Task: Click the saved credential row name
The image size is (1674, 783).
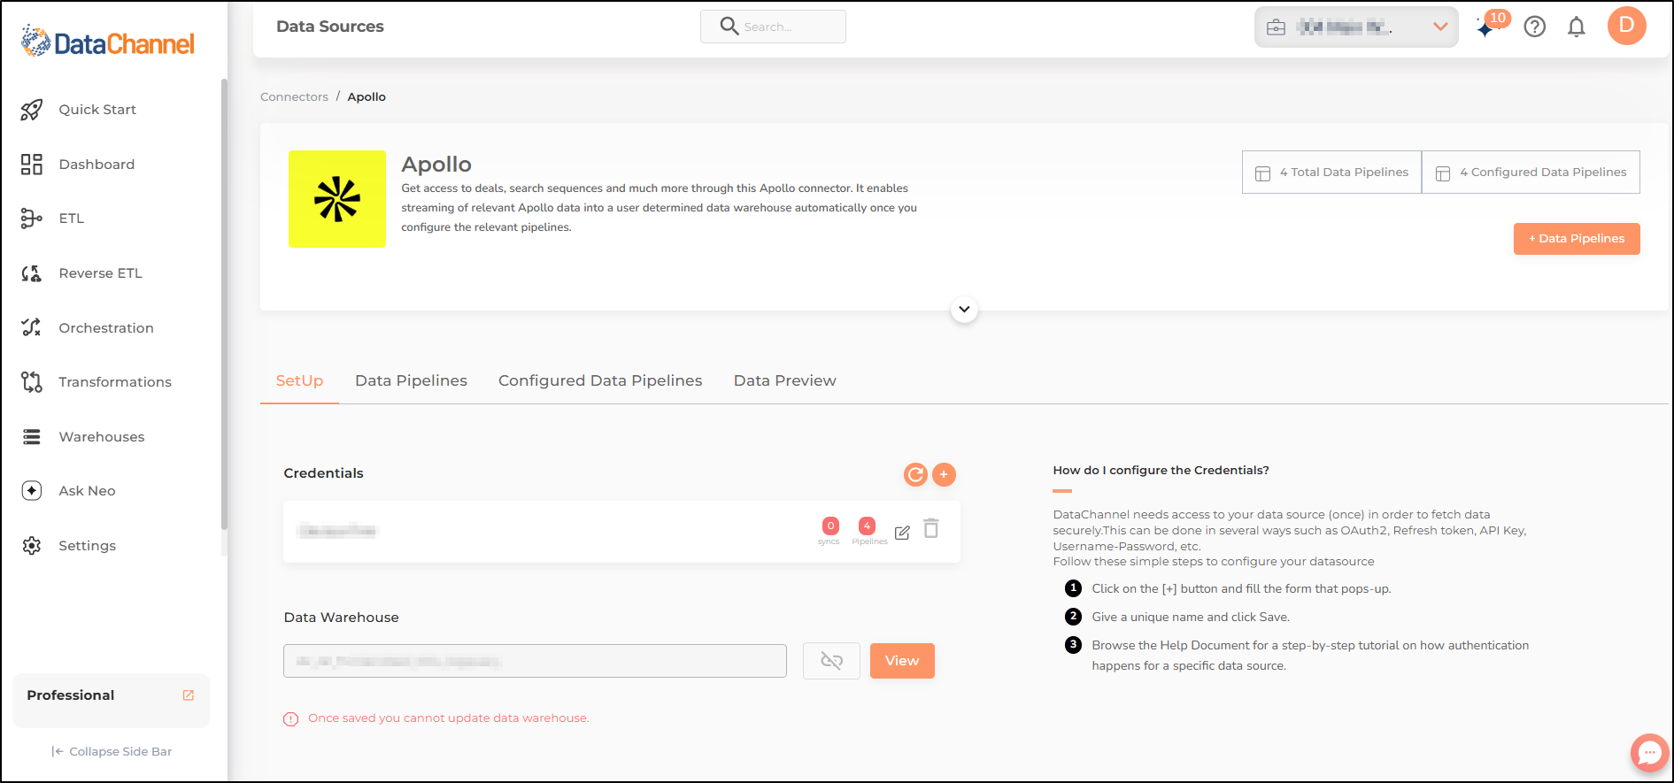Action: coord(337,531)
